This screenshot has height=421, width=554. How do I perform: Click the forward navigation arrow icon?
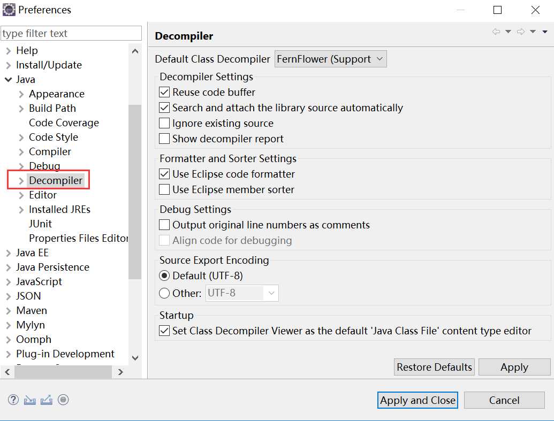(520, 32)
